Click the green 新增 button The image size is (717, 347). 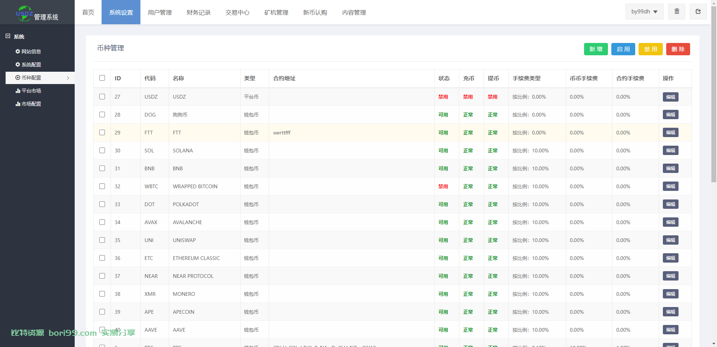(596, 49)
